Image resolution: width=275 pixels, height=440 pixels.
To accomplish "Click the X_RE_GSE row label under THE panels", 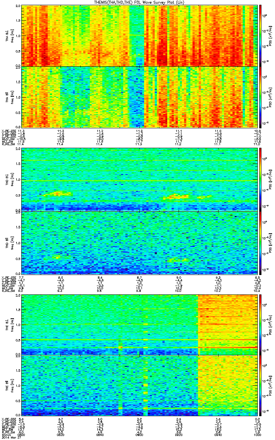I will tap(8, 418).
